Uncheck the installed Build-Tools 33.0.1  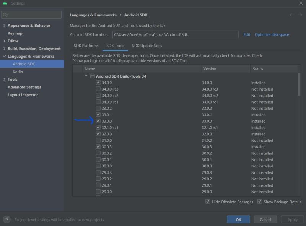point(98,115)
